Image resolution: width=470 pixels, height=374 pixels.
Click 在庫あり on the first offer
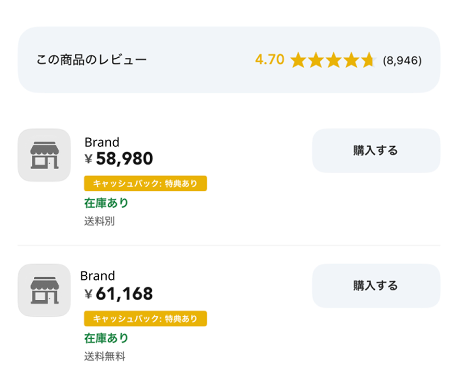[x=106, y=203]
